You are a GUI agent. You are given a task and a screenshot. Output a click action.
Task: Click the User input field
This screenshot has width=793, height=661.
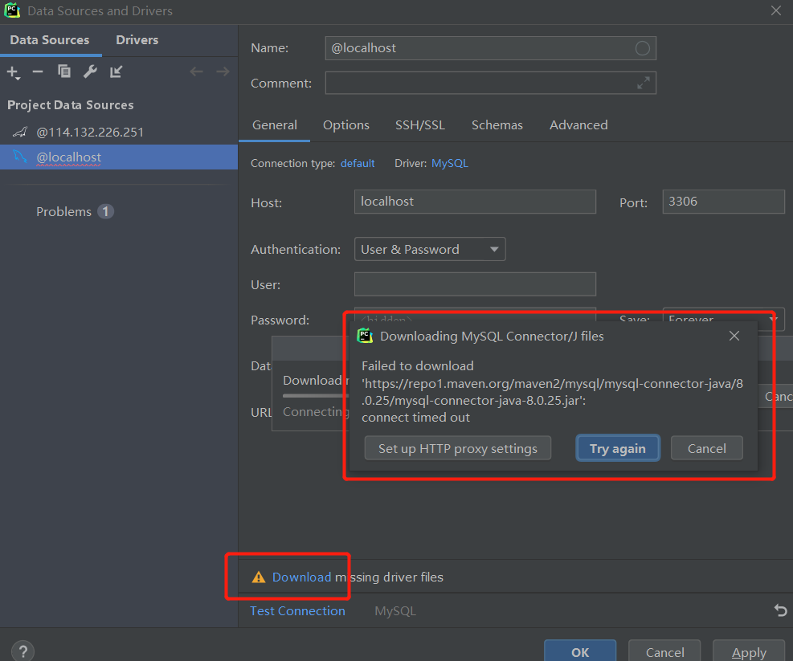[475, 284]
